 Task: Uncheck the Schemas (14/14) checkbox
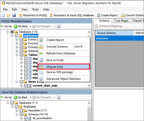pos(21,114)
